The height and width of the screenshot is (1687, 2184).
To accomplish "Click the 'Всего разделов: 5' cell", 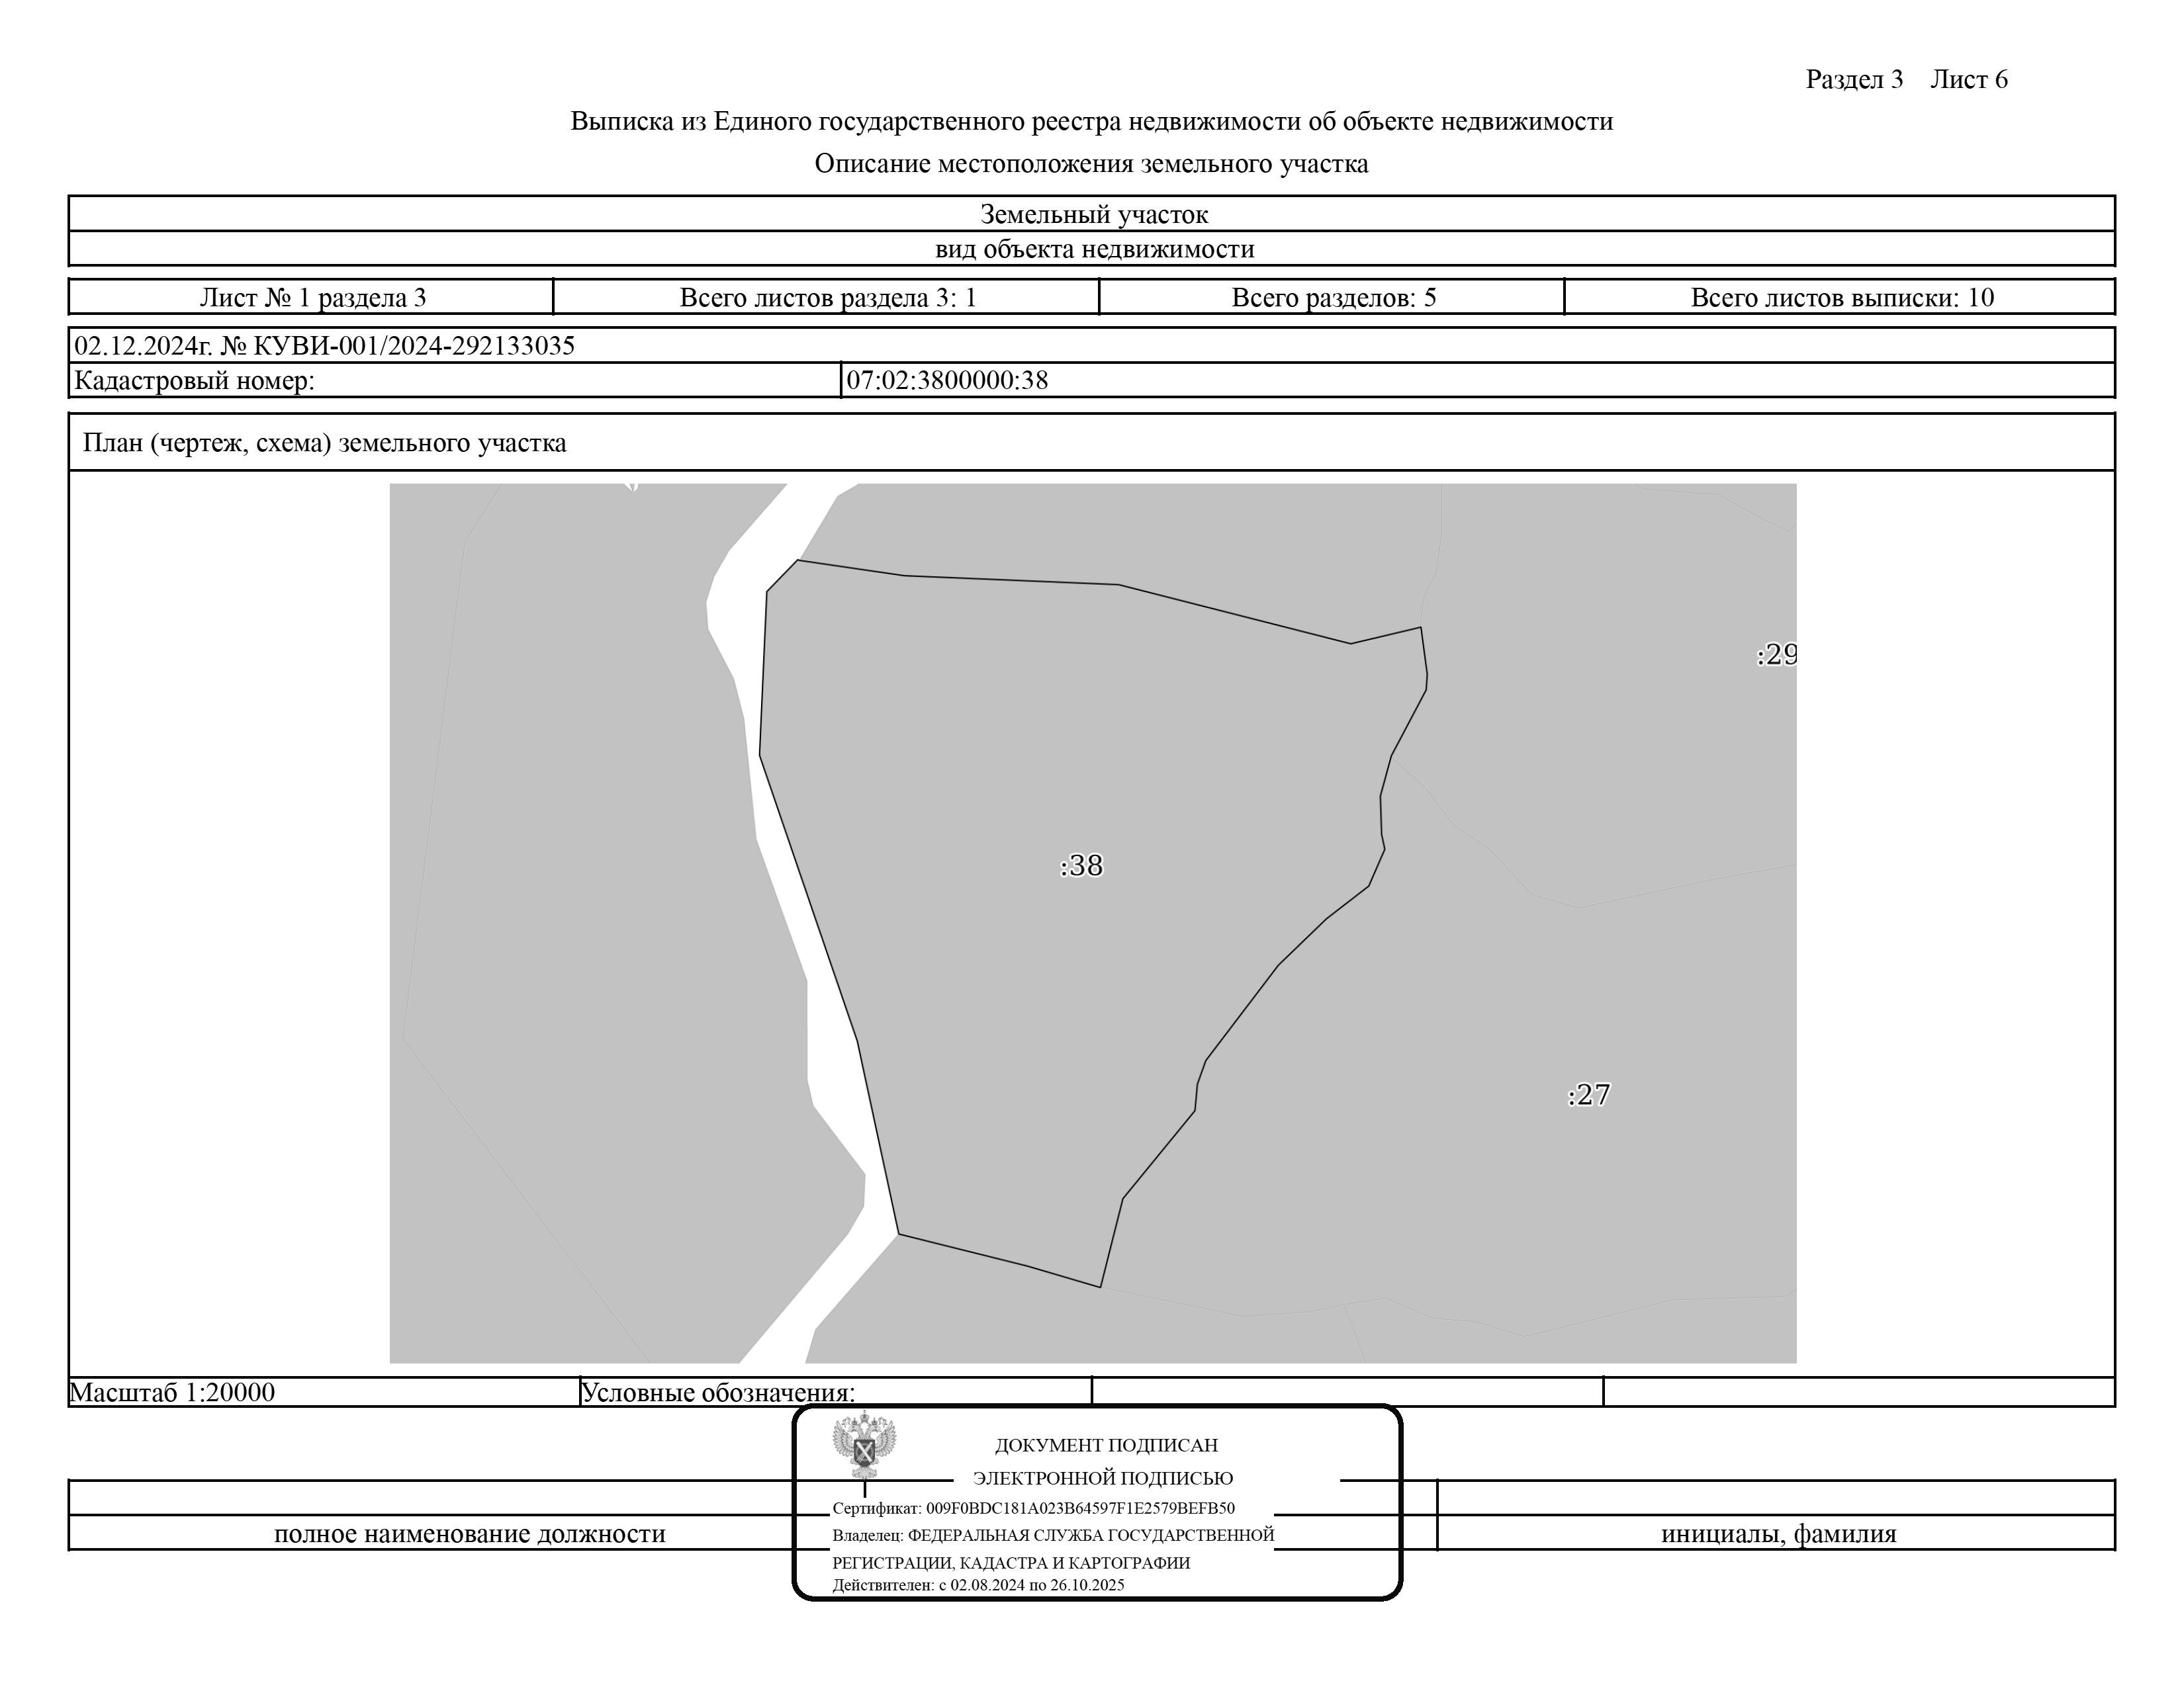I will click(1333, 298).
